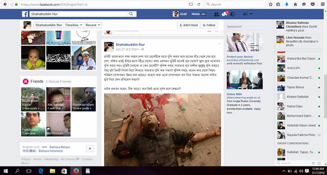Image resolution: width=327 pixels, height=175 pixels.
Task: Click the Add Friend button
Action: pos(188,25)
